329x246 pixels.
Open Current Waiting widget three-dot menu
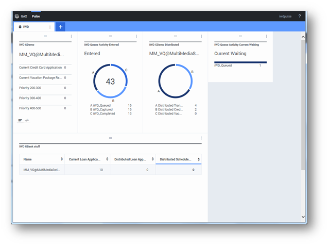tap(266, 37)
